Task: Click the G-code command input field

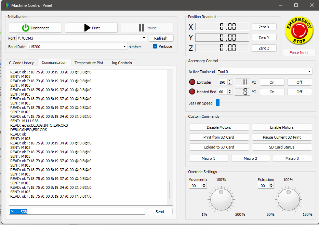Action: coord(77,212)
